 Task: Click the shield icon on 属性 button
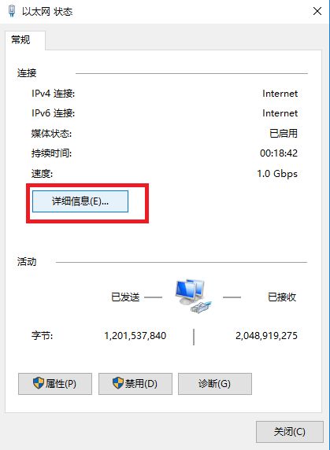click(x=39, y=383)
